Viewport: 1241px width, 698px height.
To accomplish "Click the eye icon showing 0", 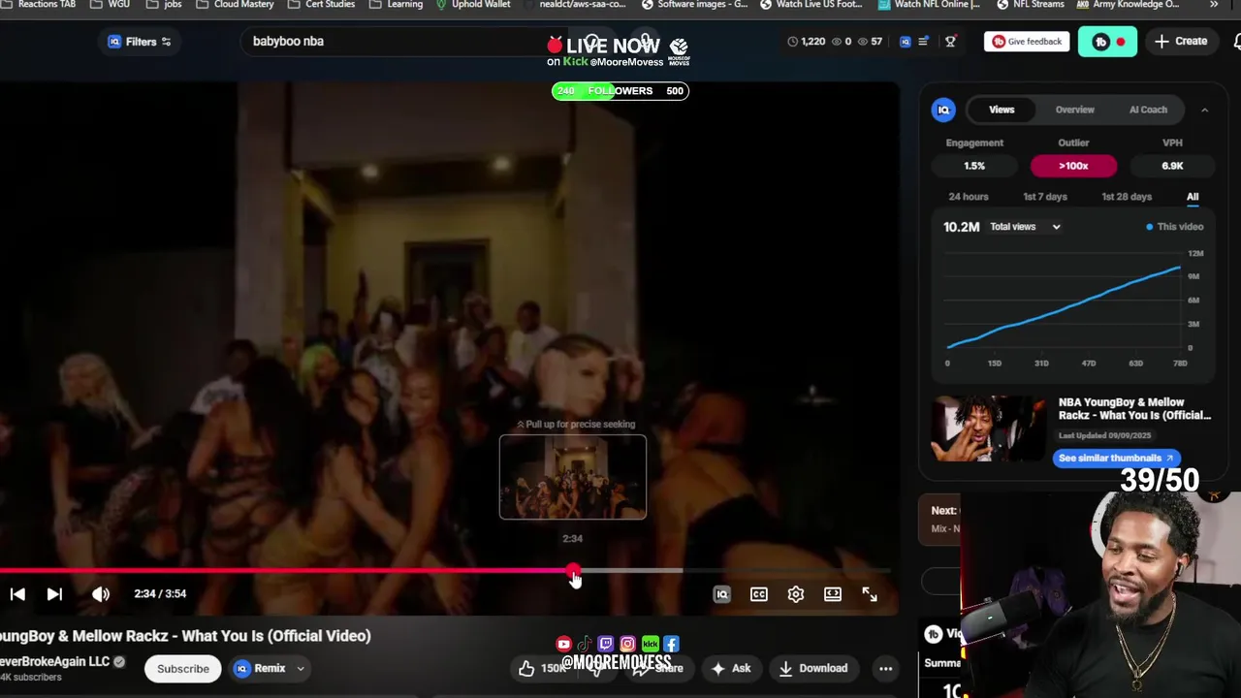I will pyautogui.click(x=837, y=42).
